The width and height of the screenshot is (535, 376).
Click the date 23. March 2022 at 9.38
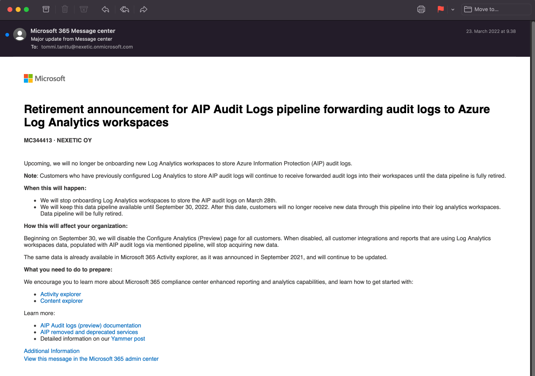click(x=491, y=31)
